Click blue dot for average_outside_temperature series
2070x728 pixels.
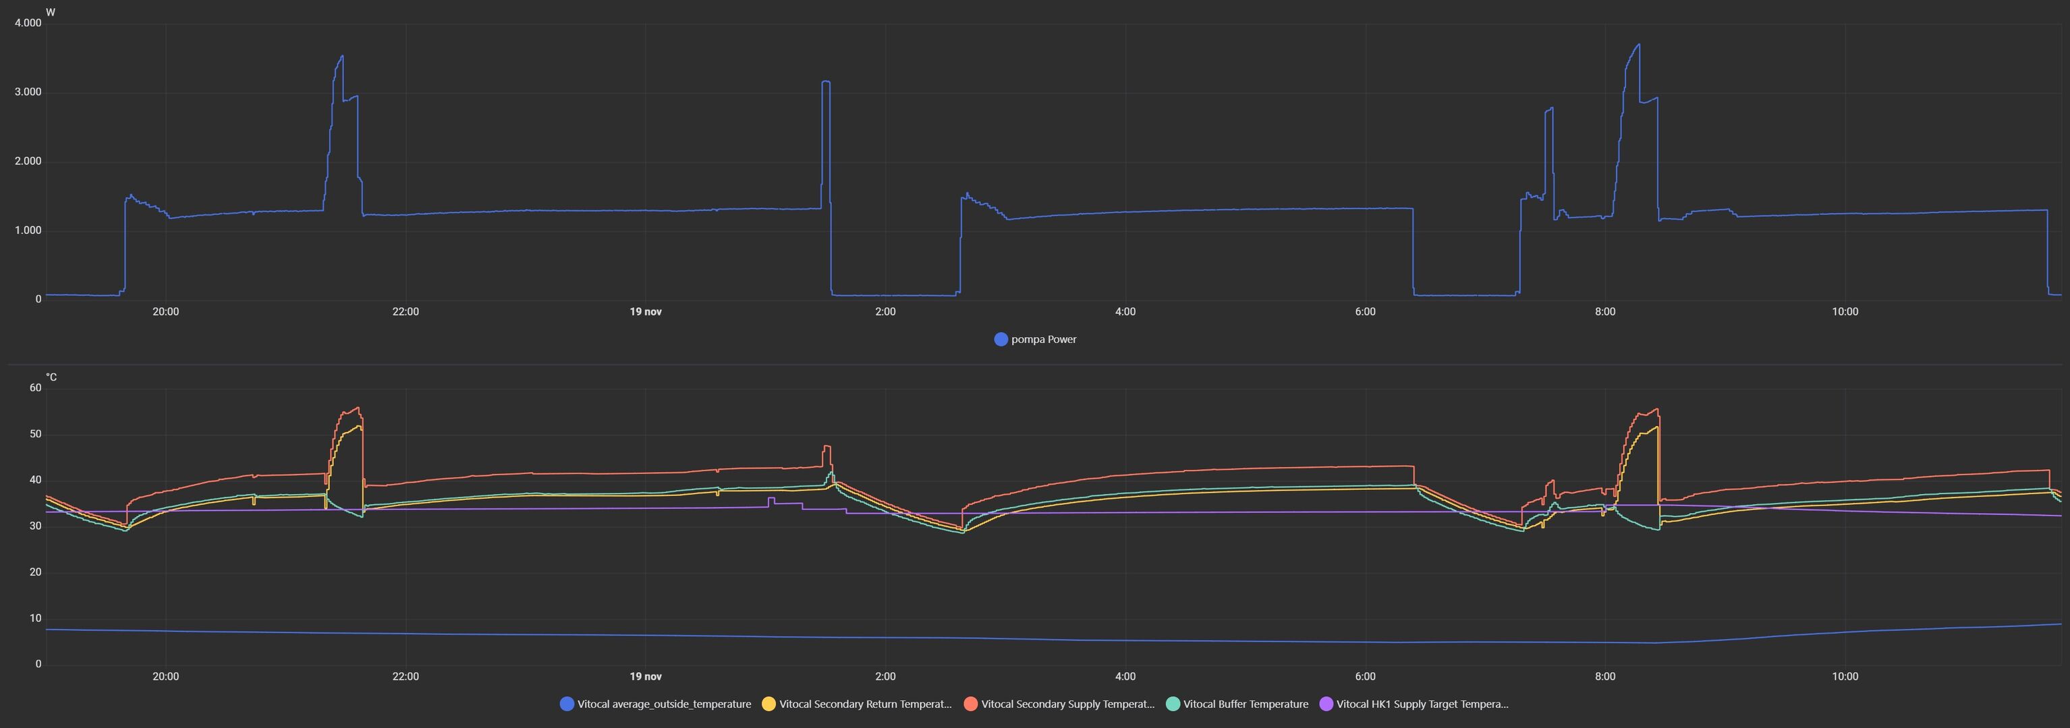click(x=567, y=704)
